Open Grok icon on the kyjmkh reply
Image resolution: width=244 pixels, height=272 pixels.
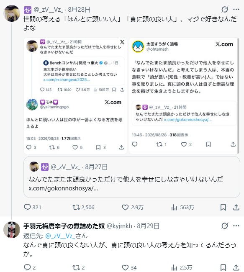pos(225,226)
